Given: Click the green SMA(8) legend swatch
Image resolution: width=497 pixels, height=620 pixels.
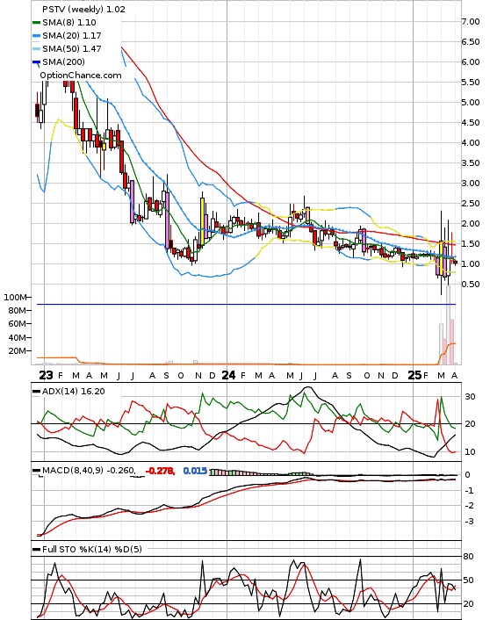Looking at the screenshot, I should [36, 23].
